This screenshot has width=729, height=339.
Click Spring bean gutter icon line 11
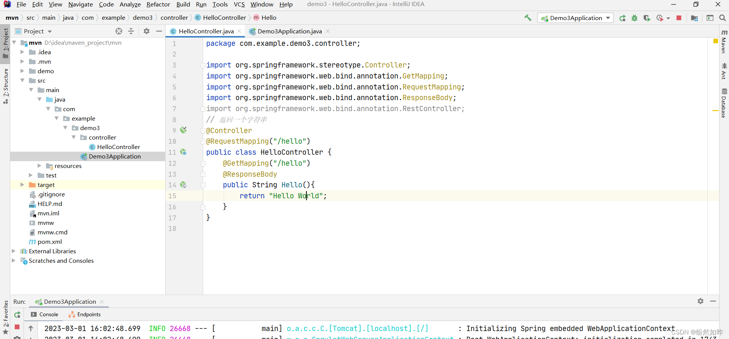(x=183, y=152)
